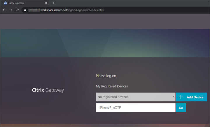The width and height of the screenshot is (210, 127).
Task: Click the iPhone7_nOTP device name field
Action: tap(136, 108)
